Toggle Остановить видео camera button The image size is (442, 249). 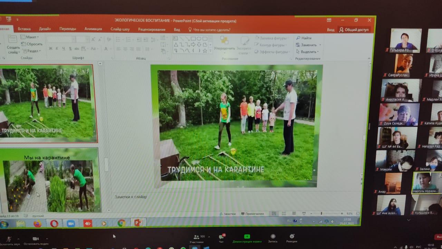(35, 239)
